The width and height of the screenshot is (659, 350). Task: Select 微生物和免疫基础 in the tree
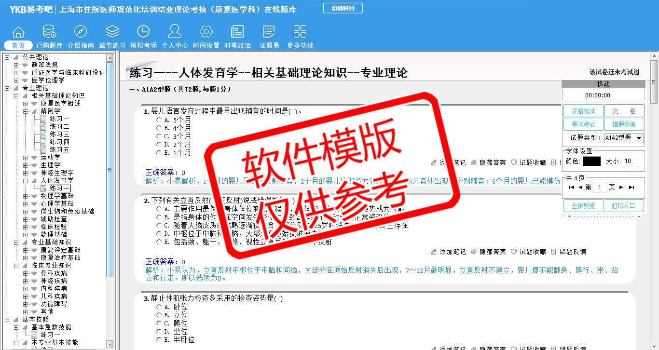coord(67,212)
